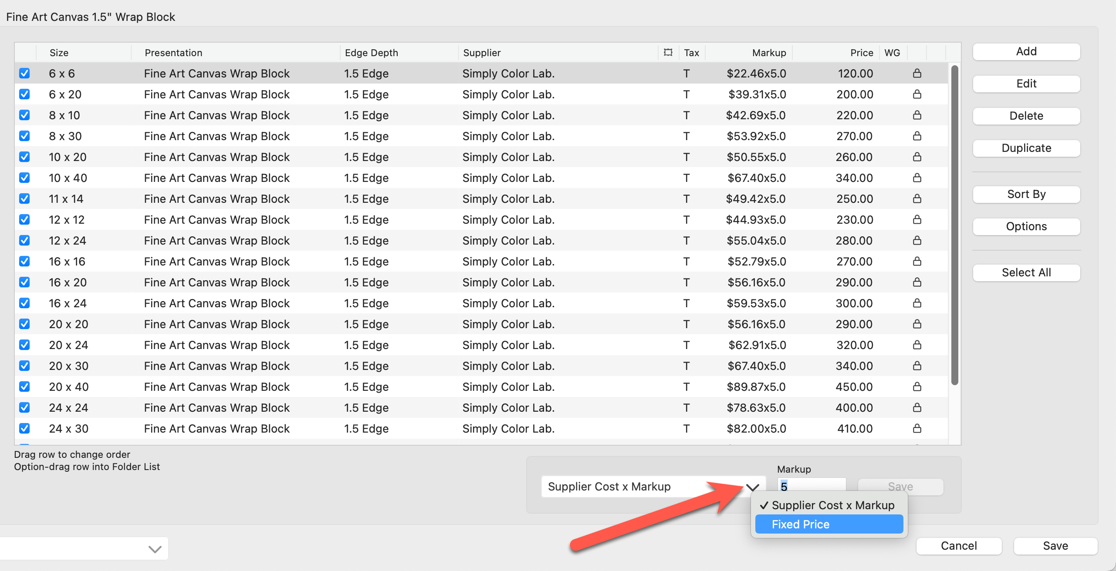The height and width of the screenshot is (571, 1116).
Task: Click the lock icon on the 12 x 24 row
Action: point(917,240)
